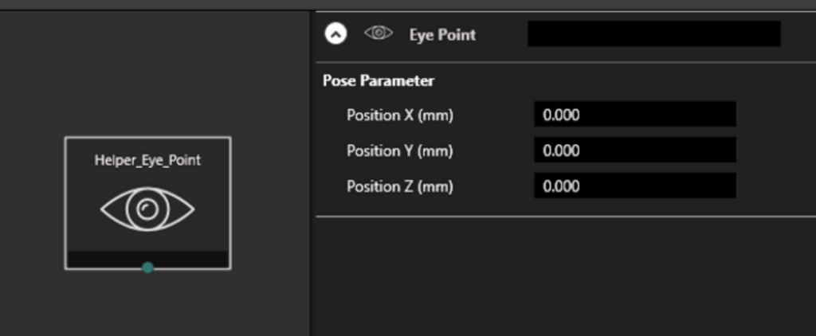The image size is (816, 336).
Task: Click the Position X (mm) label
Action: pyautogui.click(x=400, y=115)
